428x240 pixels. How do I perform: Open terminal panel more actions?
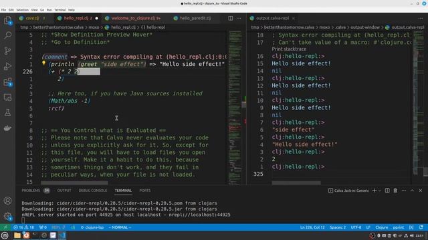[x=404, y=191]
